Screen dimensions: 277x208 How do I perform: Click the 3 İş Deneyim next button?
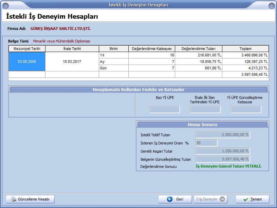(210, 199)
